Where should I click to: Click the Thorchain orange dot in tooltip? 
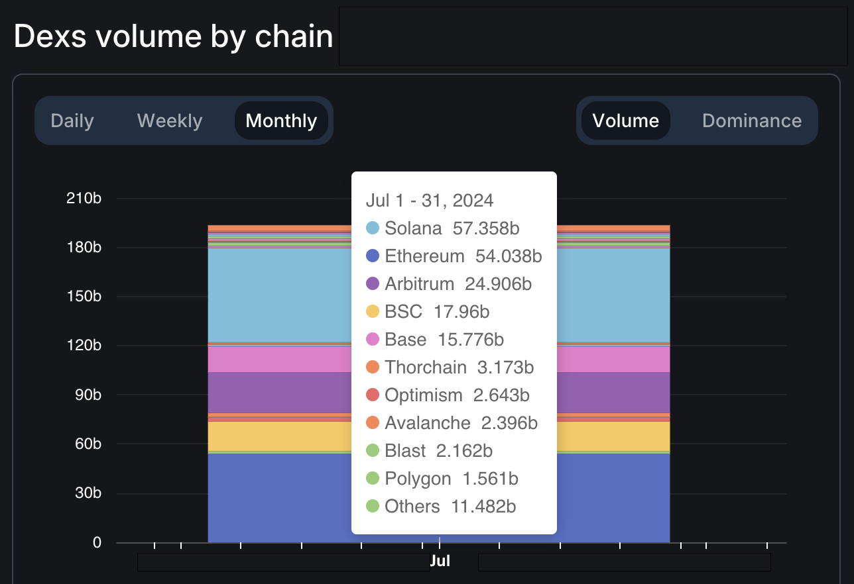(x=373, y=367)
